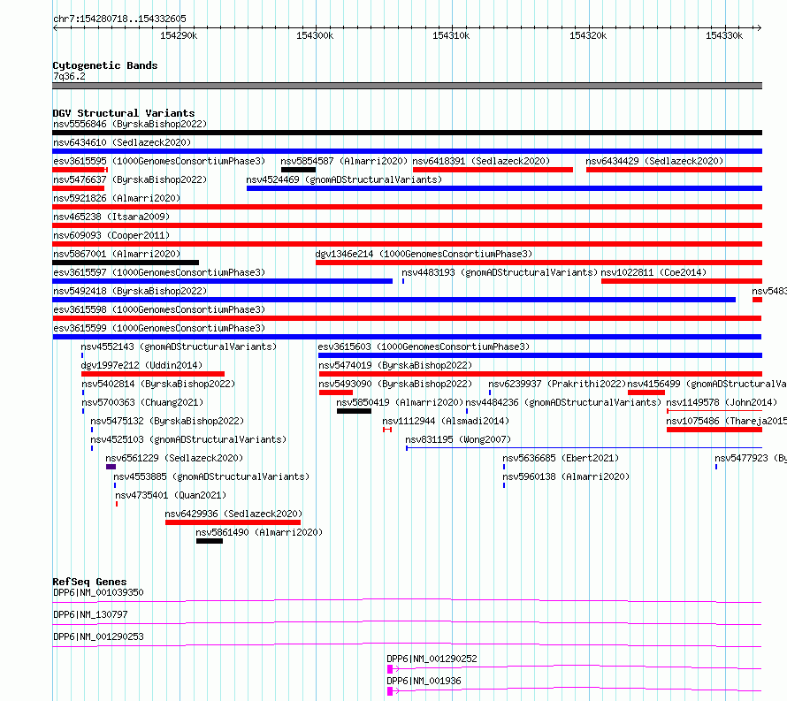Click the black nsv5850419 variant bar
The height and width of the screenshot is (701, 787).
pos(354,411)
